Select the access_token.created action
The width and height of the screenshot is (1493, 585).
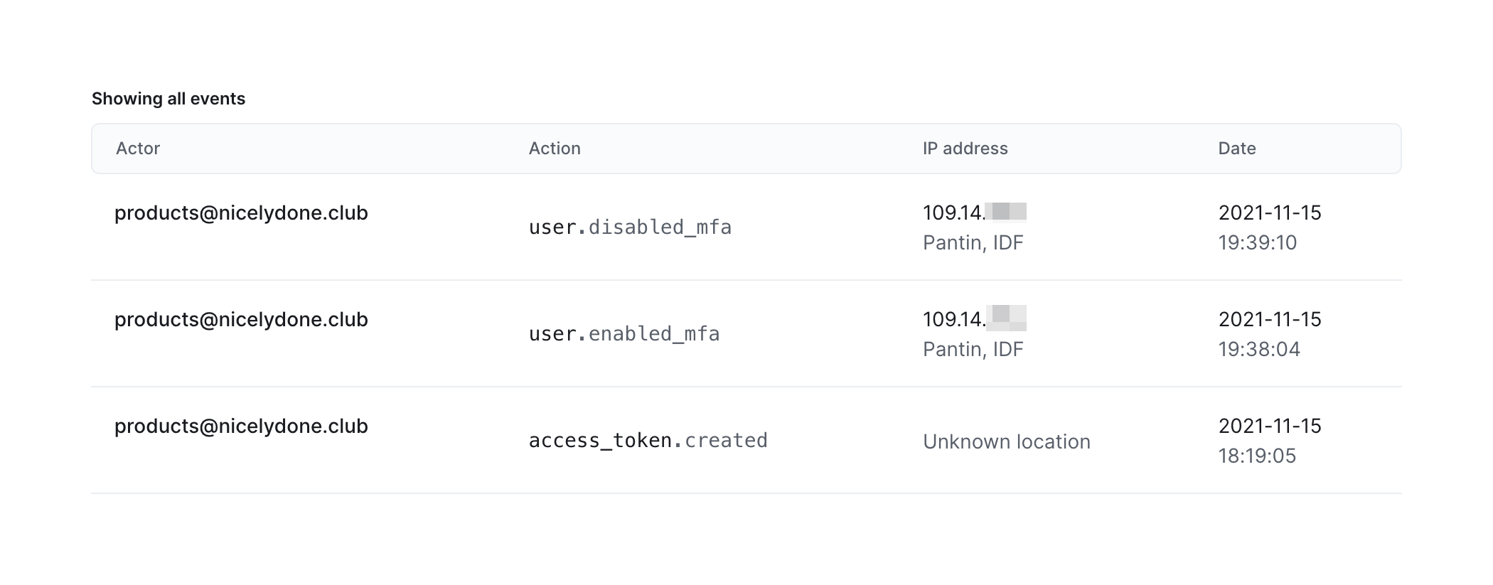click(648, 440)
